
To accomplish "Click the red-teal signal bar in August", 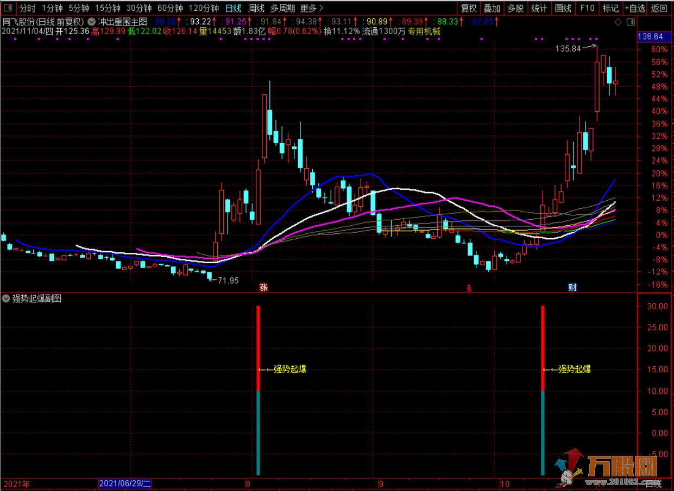I will pos(259,391).
